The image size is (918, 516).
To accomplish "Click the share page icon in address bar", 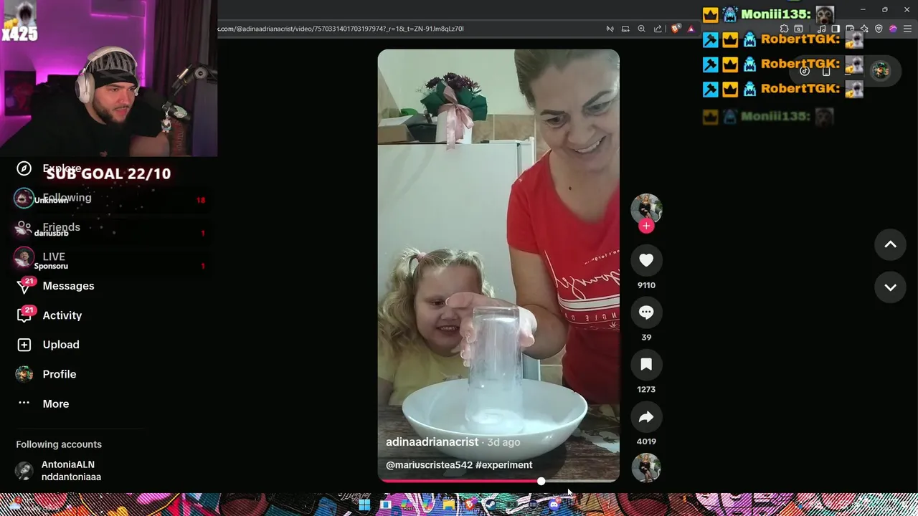I will [x=658, y=29].
